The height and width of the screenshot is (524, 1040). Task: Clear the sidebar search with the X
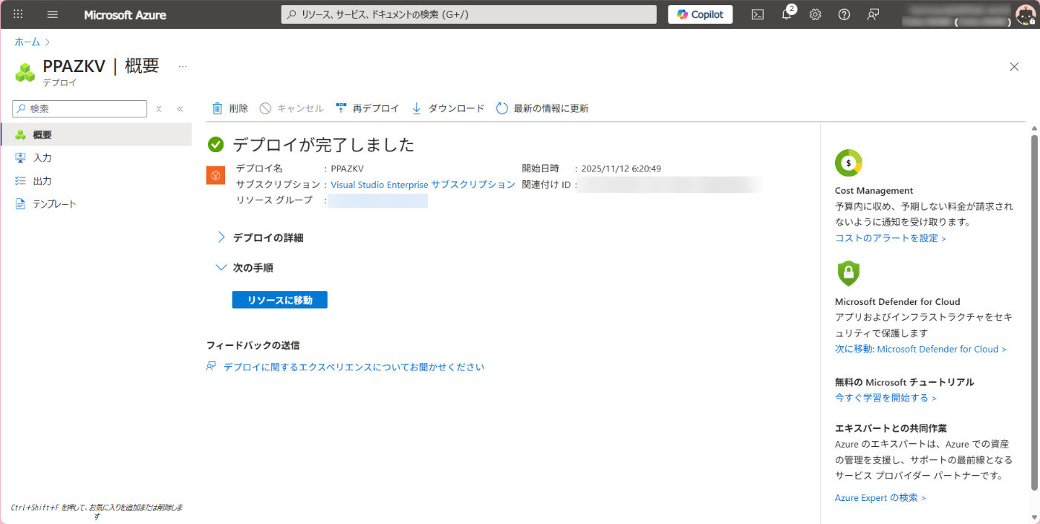tap(159, 109)
